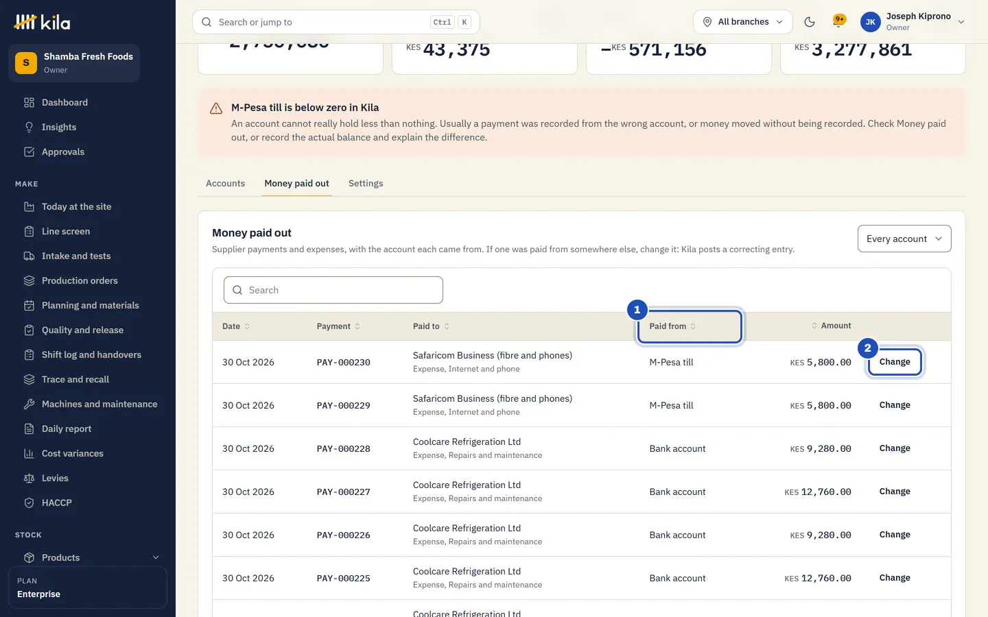Viewport: 988px width, 617px height.
Task: Sort by the Amount column
Action: point(831,326)
